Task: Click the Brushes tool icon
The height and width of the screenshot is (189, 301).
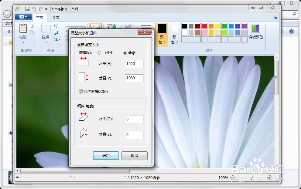Action: pyautogui.click(x=95, y=26)
